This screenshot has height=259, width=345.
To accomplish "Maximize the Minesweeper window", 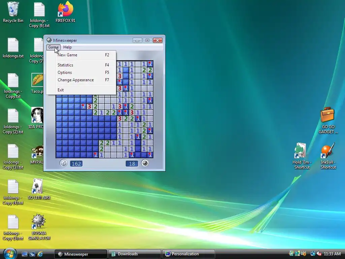I will (148, 40).
